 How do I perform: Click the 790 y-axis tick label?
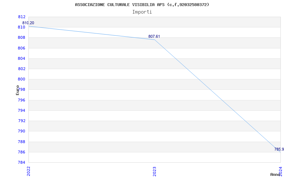pos(22,131)
